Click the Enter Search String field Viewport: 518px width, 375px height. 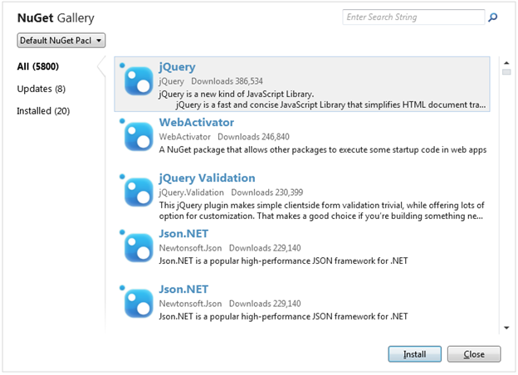tap(413, 17)
